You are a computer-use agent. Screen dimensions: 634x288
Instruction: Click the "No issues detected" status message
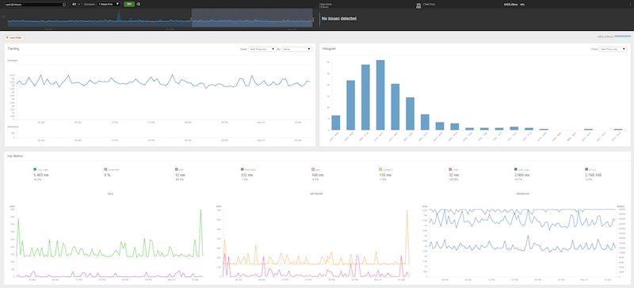point(339,18)
